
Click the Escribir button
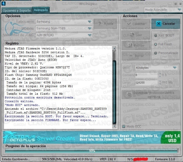[x=136, y=45]
